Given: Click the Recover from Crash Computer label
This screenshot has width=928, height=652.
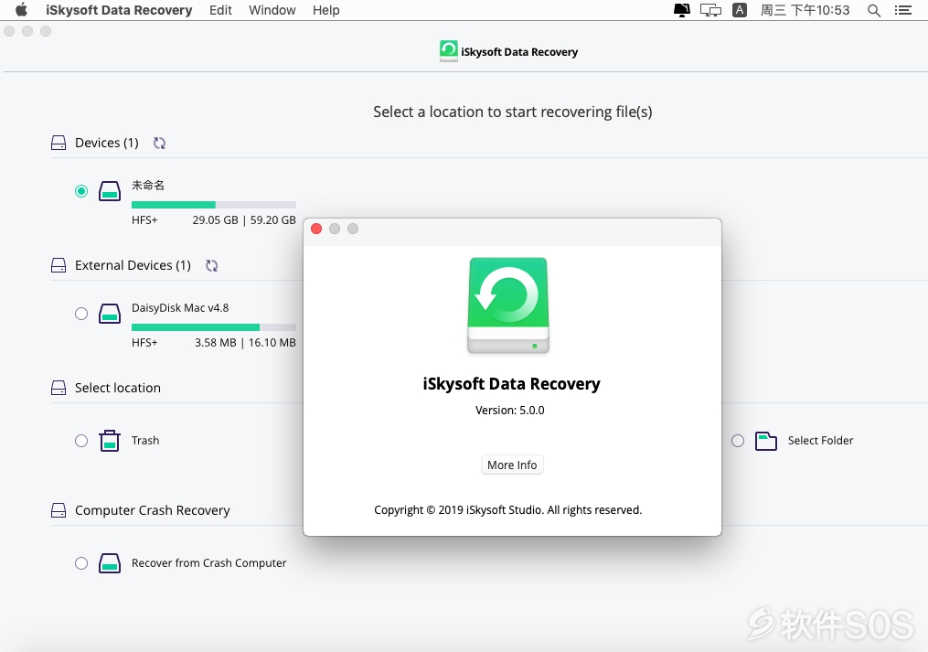Looking at the screenshot, I should click(209, 563).
